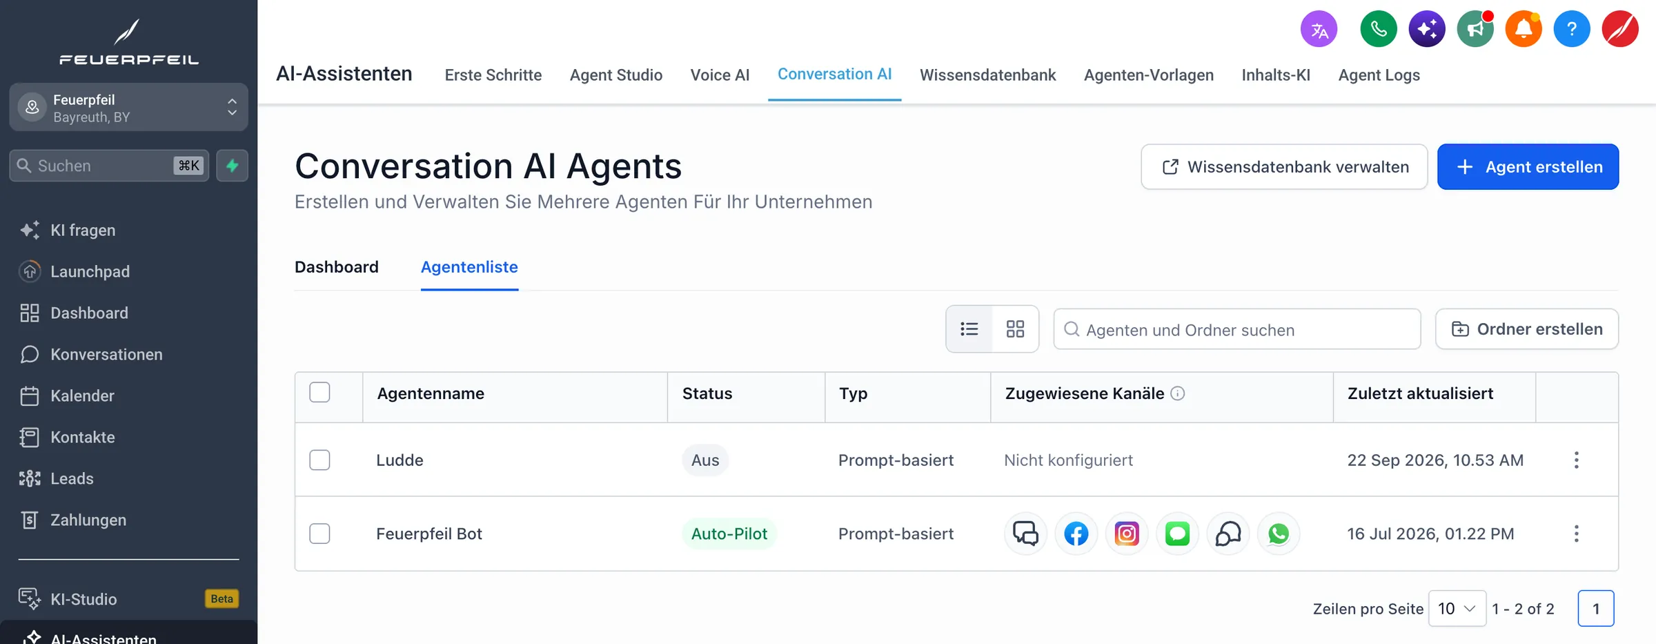Click the WhatsApp channel icon for Feuerpfeil Bot
The height and width of the screenshot is (644, 1656).
pyautogui.click(x=1279, y=534)
